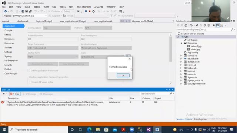237x133 pixels.
Task: Click the search magnifier in Solution Explorer
Action: pyautogui.click(x=232, y=30)
